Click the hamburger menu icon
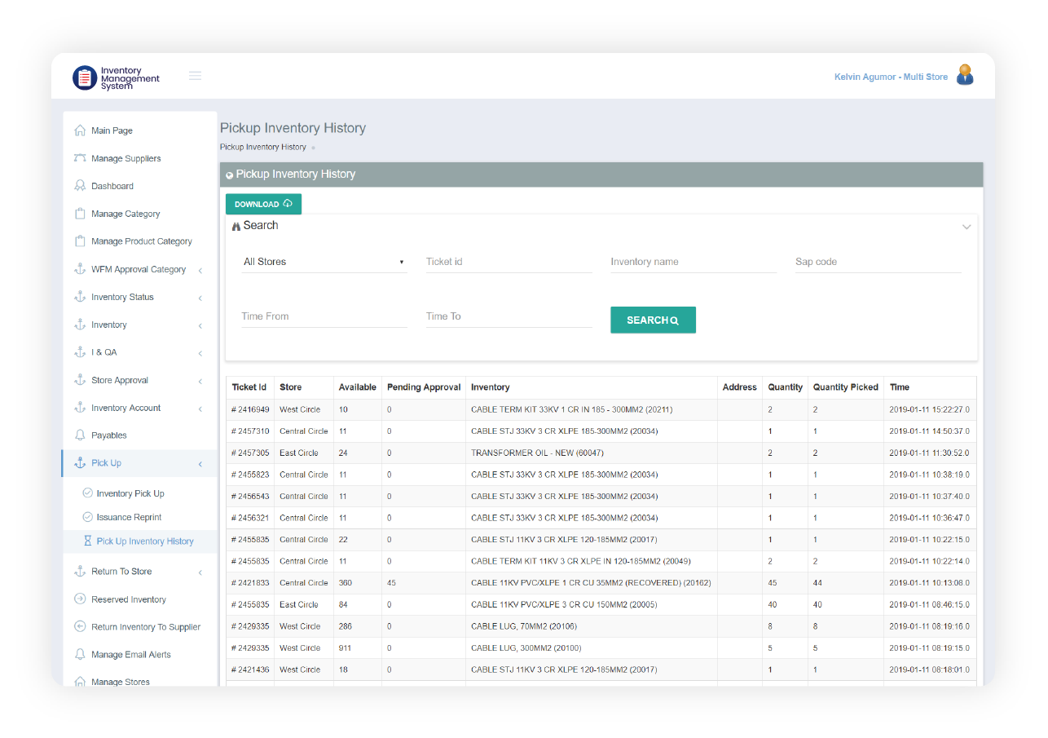Image resolution: width=1048 pixels, height=738 pixels. point(195,76)
